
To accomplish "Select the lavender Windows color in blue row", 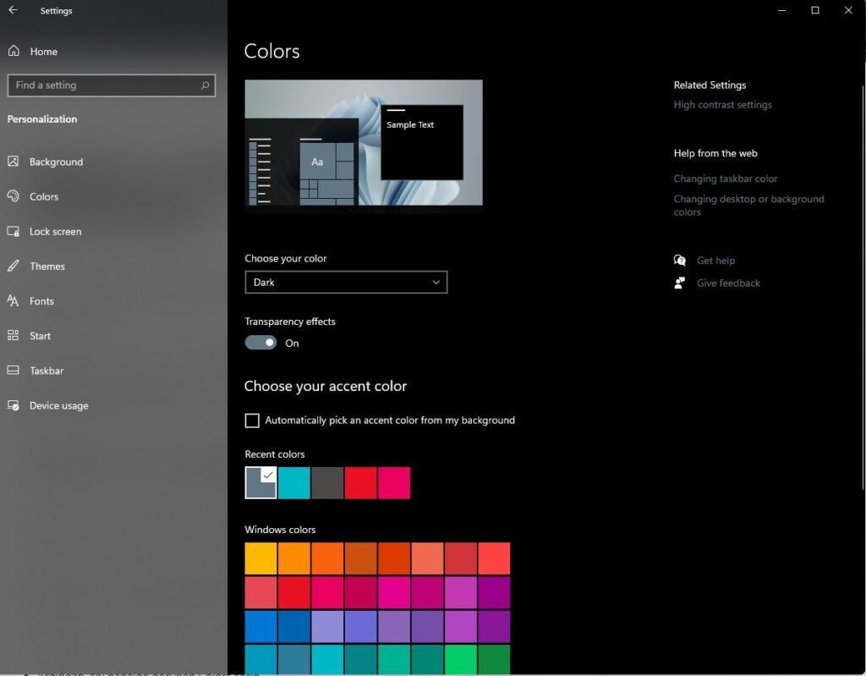I will pyautogui.click(x=327, y=626).
